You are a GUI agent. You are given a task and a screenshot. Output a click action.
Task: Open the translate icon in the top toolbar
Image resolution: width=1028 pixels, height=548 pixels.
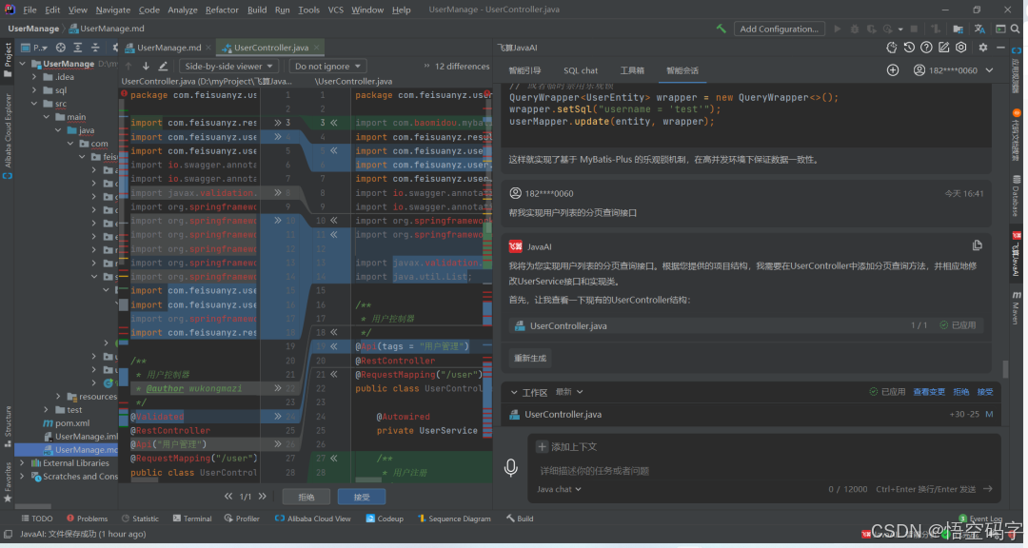pyautogui.click(x=979, y=29)
